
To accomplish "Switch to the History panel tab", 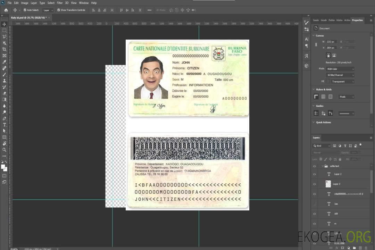I will (x=339, y=20).
